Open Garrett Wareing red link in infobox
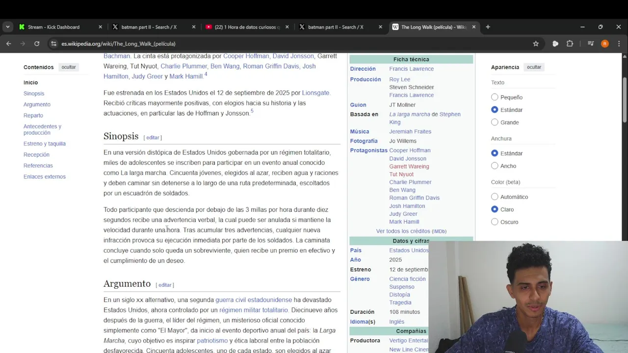The width and height of the screenshot is (628, 353). (x=409, y=166)
